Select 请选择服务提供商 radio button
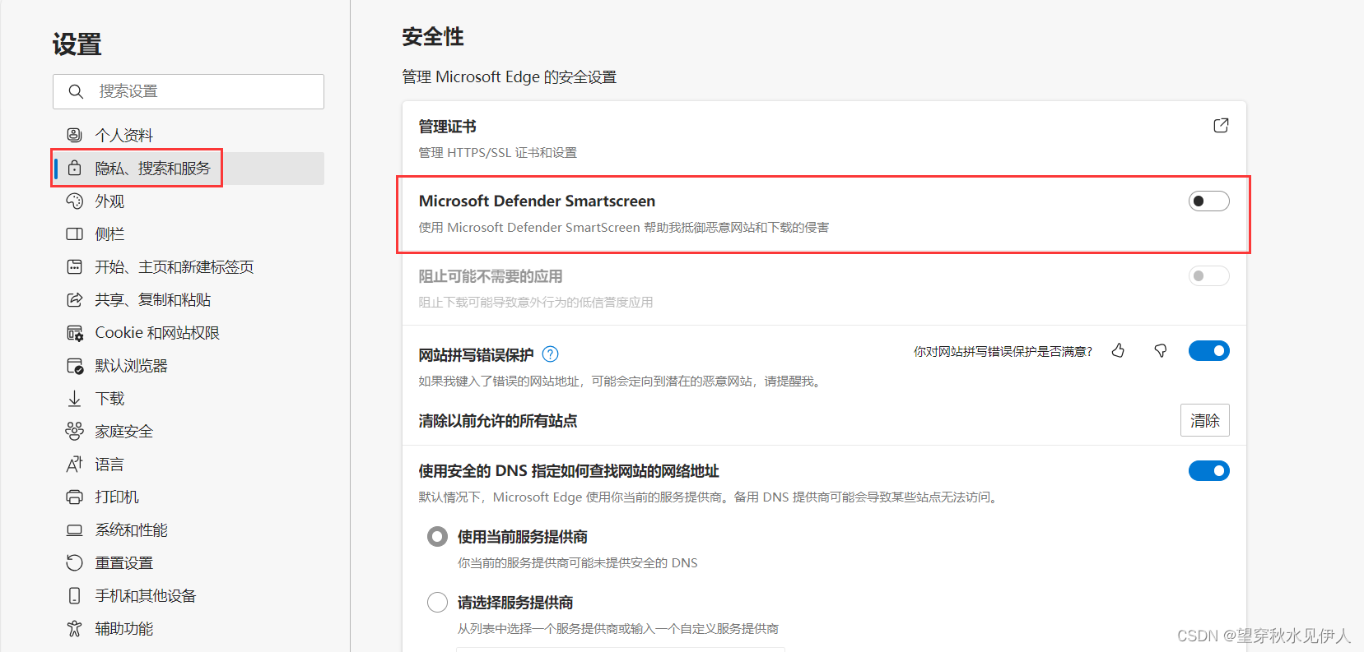This screenshot has width=1364, height=652. 437,603
